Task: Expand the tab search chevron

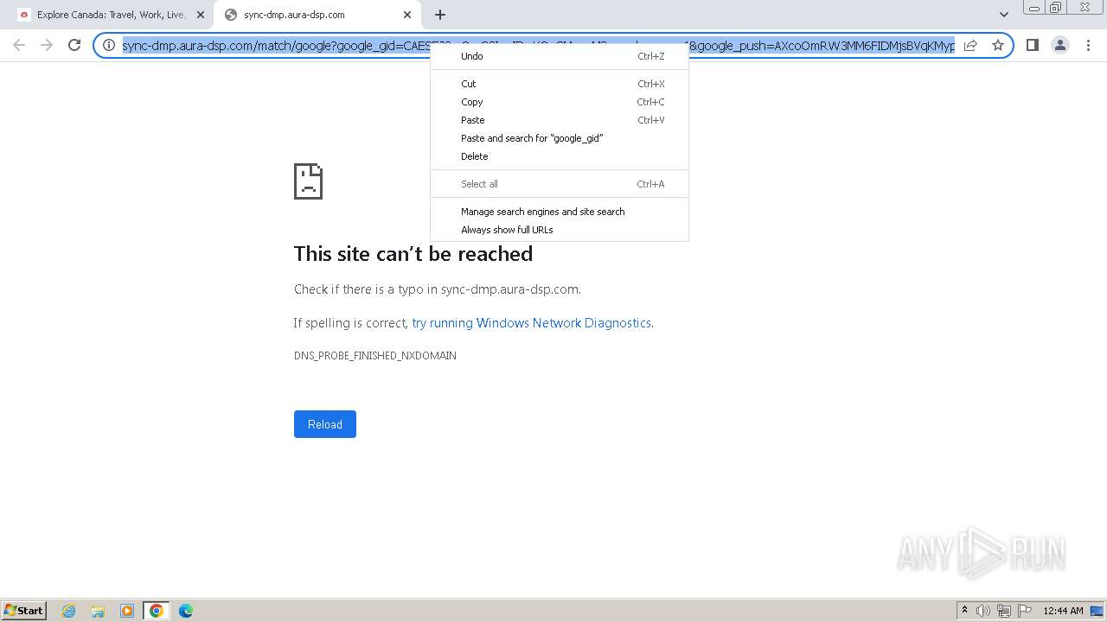Action: pyautogui.click(x=1003, y=15)
